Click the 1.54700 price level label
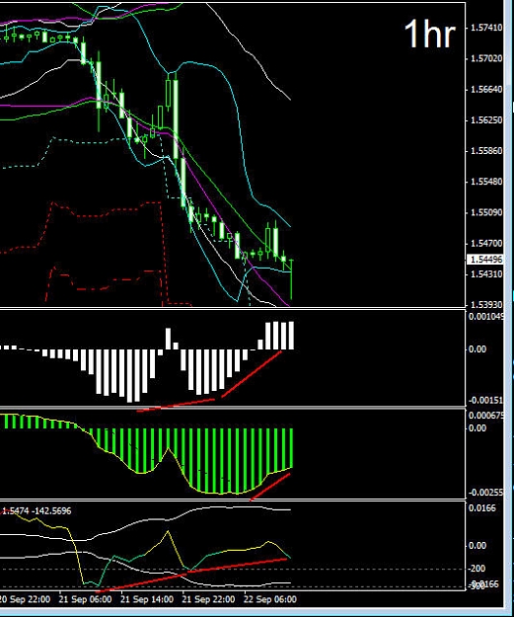This screenshot has width=514, height=617. pyautogui.click(x=486, y=244)
